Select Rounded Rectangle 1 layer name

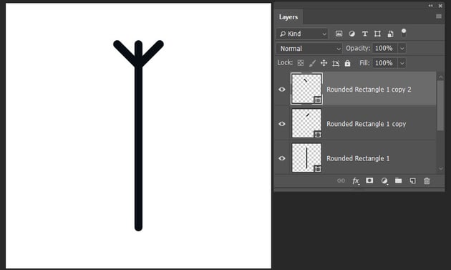358,158
